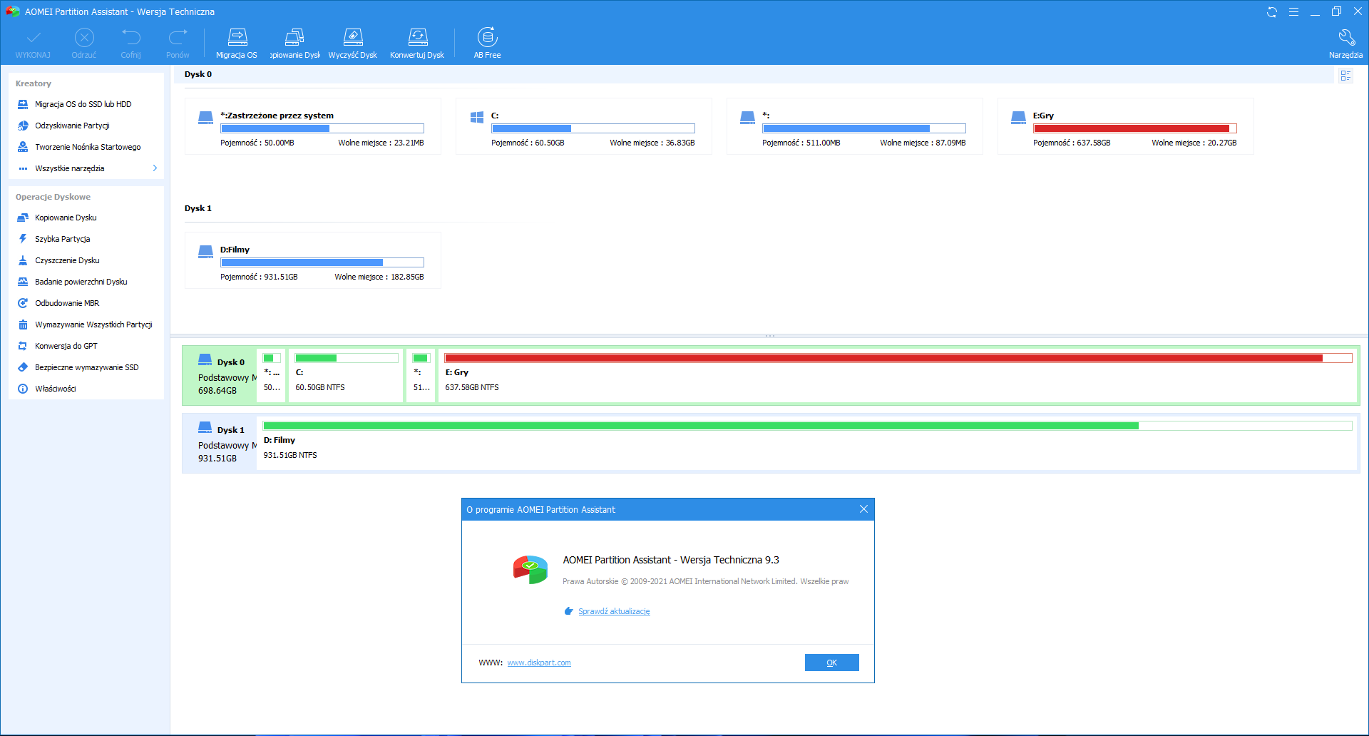
Task: Click the Dysk 0 heading in the upper pane
Action: tap(198, 74)
